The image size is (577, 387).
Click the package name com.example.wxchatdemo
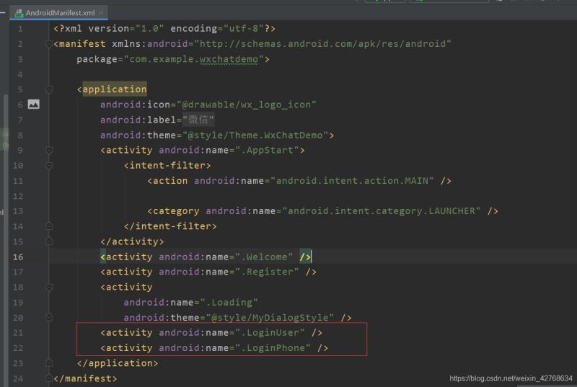pos(194,59)
